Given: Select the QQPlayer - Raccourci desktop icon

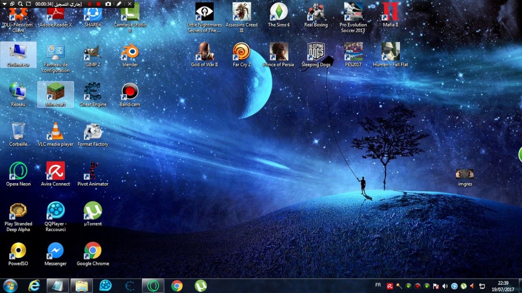Looking at the screenshot, I should coord(55,217).
